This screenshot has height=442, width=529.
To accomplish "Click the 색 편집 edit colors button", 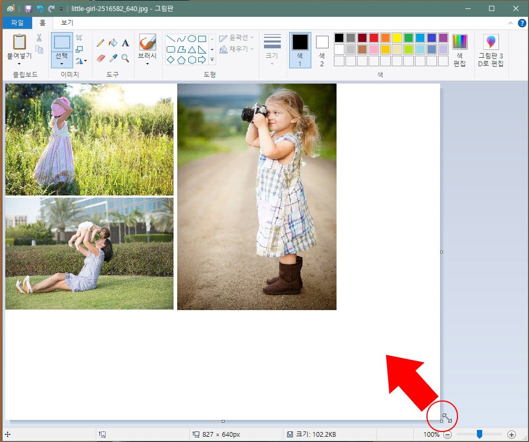I will (x=460, y=50).
